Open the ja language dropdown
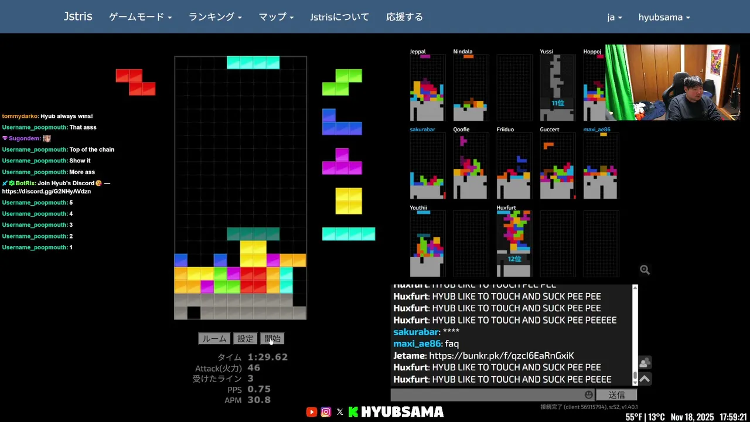This screenshot has height=422, width=750. (x=615, y=17)
